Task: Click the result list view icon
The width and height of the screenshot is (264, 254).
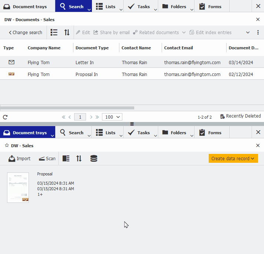Action: pyautogui.click(x=54, y=32)
